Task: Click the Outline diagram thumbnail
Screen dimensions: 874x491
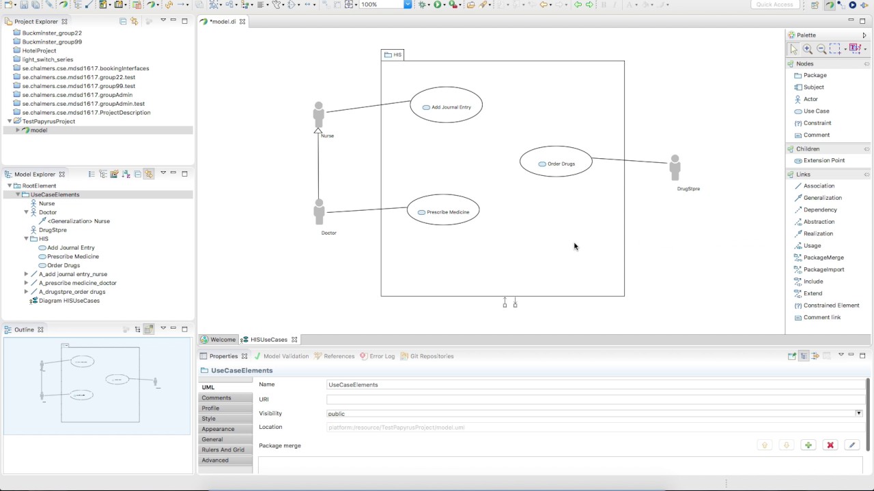Action: coord(97,386)
